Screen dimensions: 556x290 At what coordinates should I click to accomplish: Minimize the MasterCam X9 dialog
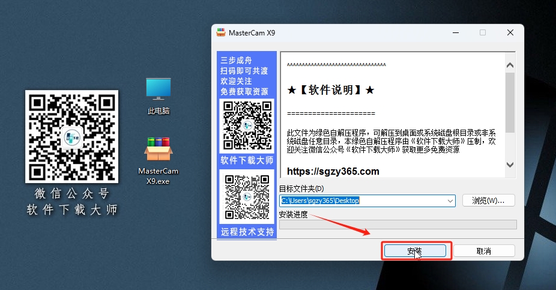[455, 32]
